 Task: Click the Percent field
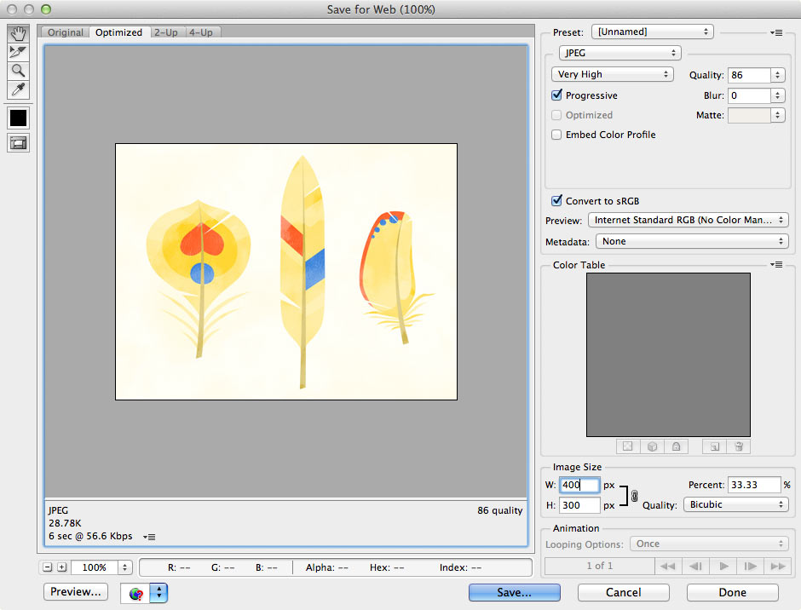(x=754, y=485)
